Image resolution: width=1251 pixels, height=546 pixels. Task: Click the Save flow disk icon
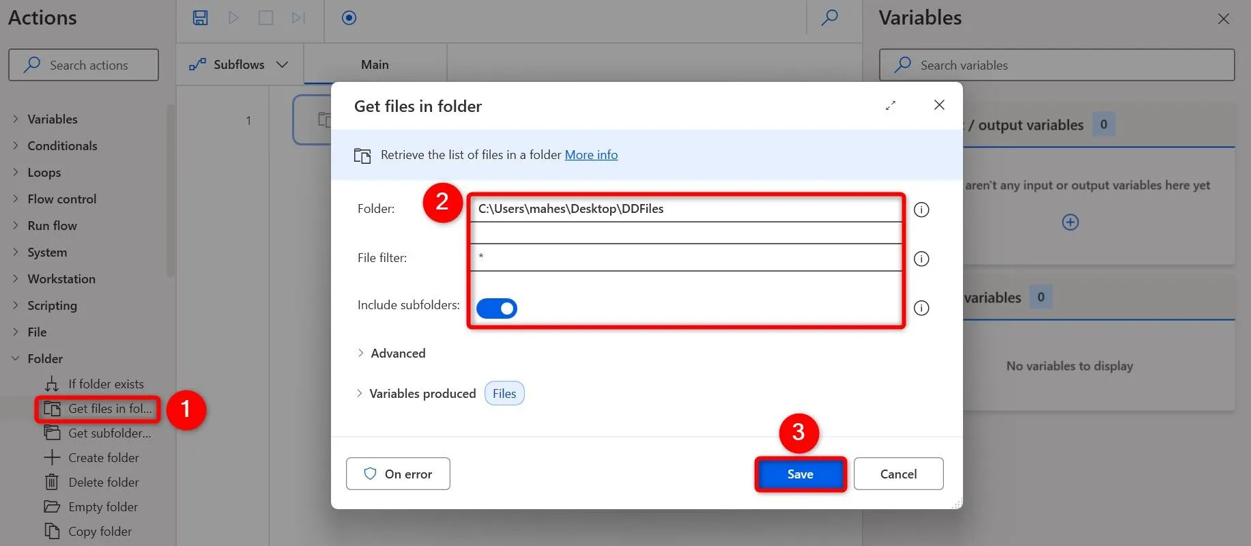(x=200, y=18)
